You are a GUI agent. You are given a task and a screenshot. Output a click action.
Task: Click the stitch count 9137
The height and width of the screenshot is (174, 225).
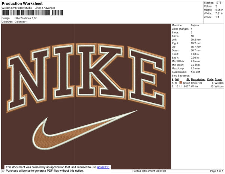click(187, 86)
